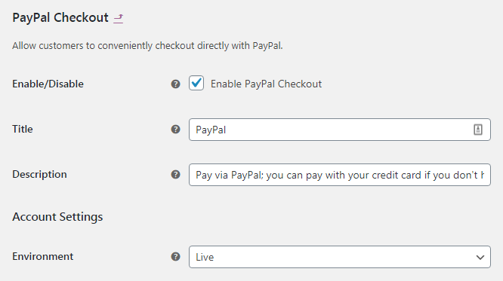Image resolution: width=503 pixels, height=281 pixels.
Task: Select the 'Live' value shown in Environment
Action: coord(205,258)
